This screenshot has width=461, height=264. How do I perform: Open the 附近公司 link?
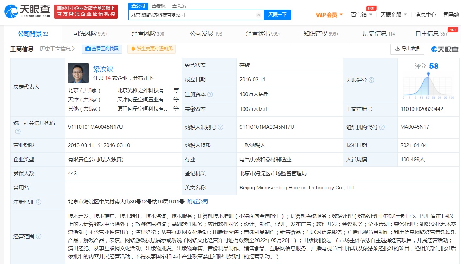coord(198,202)
